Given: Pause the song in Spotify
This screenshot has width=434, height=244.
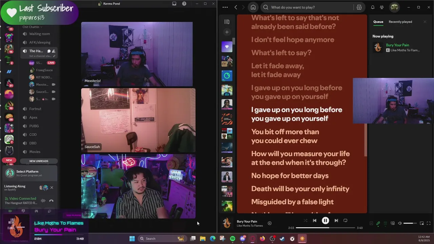Looking at the screenshot, I should coord(325,221).
